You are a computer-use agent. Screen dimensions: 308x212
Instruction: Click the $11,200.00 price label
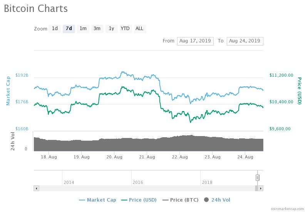[281, 75]
